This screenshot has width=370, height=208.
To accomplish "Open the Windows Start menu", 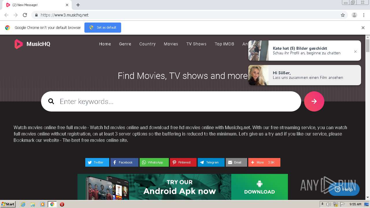I will [x=8, y=204].
